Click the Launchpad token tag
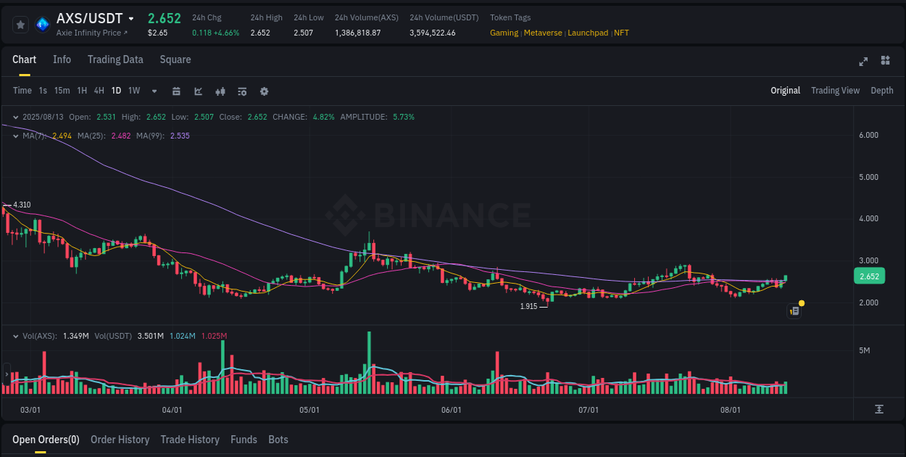This screenshot has height=457, width=906. point(587,33)
